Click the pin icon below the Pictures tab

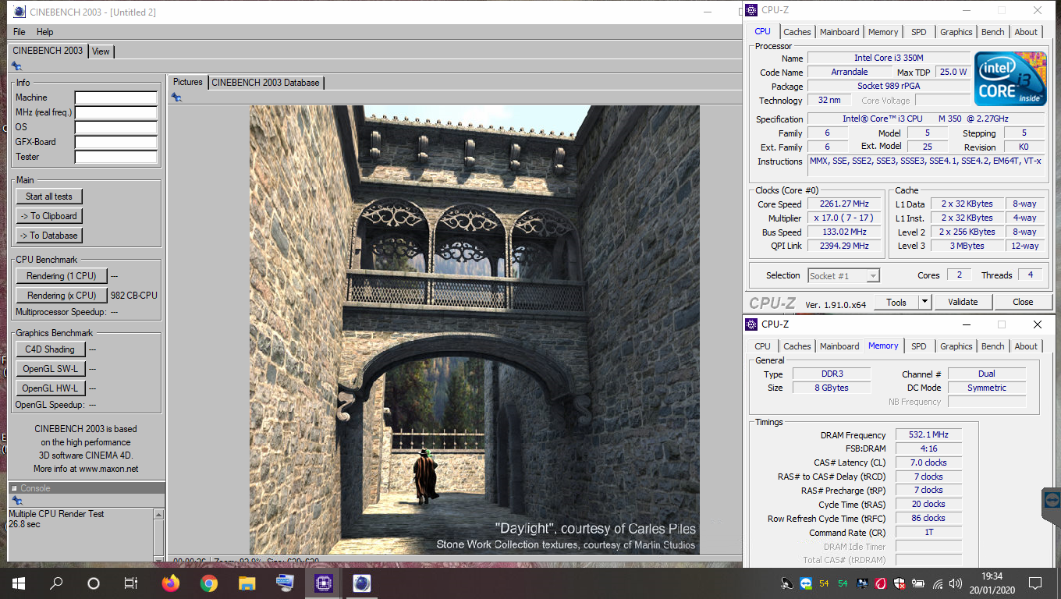[x=177, y=97]
